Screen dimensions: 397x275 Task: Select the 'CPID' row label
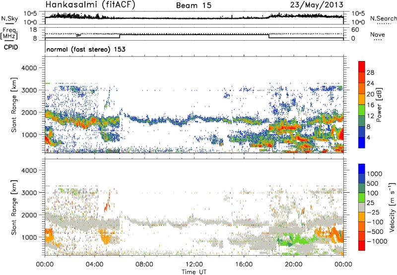tap(11, 47)
